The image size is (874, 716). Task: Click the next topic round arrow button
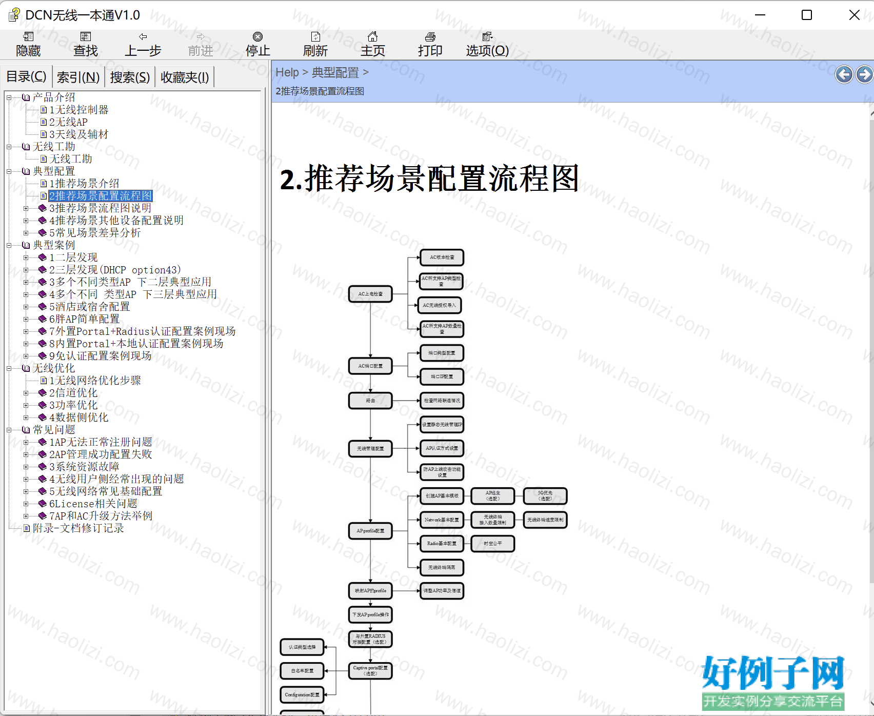pyautogui.click(x=864, y=74)
